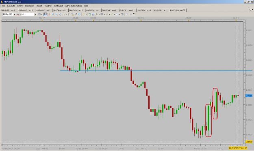This screenshot has height=151, width=254.
Task: Click the ellipse shape tool icon
Action: [x=117, y=14]
